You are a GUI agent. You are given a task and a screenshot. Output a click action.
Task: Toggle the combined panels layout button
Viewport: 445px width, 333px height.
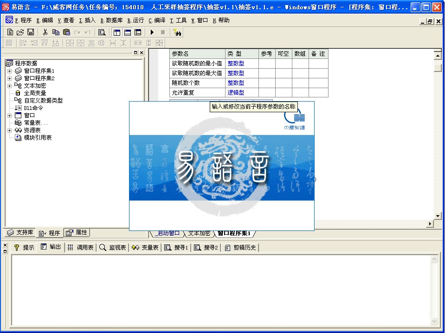(x=138, y=32)
